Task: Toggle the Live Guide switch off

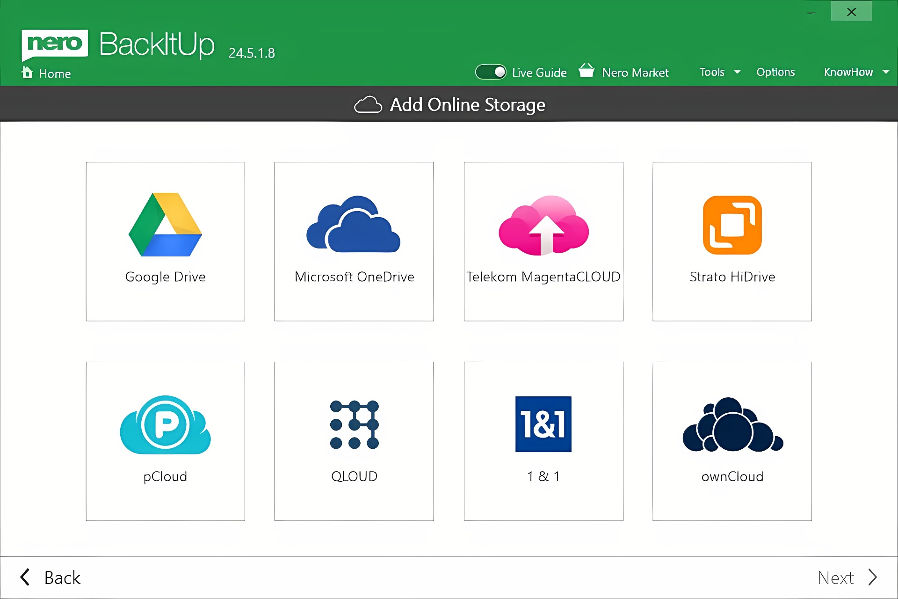Action: [490, 72]
